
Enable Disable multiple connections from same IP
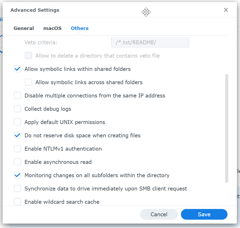point(17,96)
